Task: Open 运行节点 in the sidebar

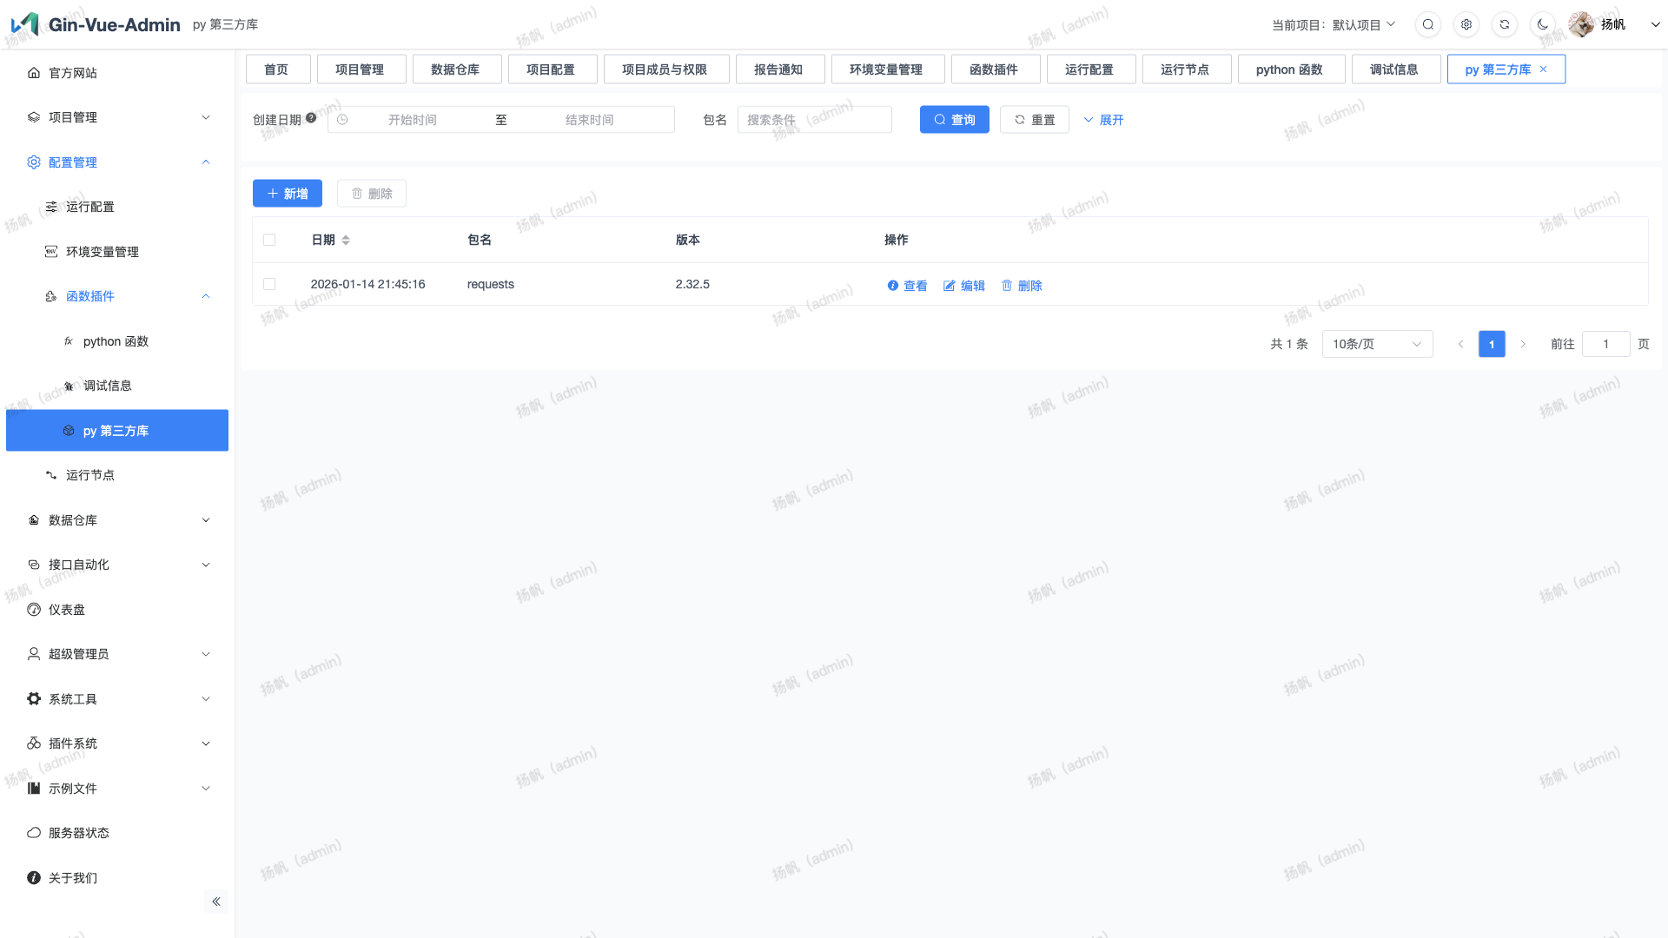Action: coord(117,475)
